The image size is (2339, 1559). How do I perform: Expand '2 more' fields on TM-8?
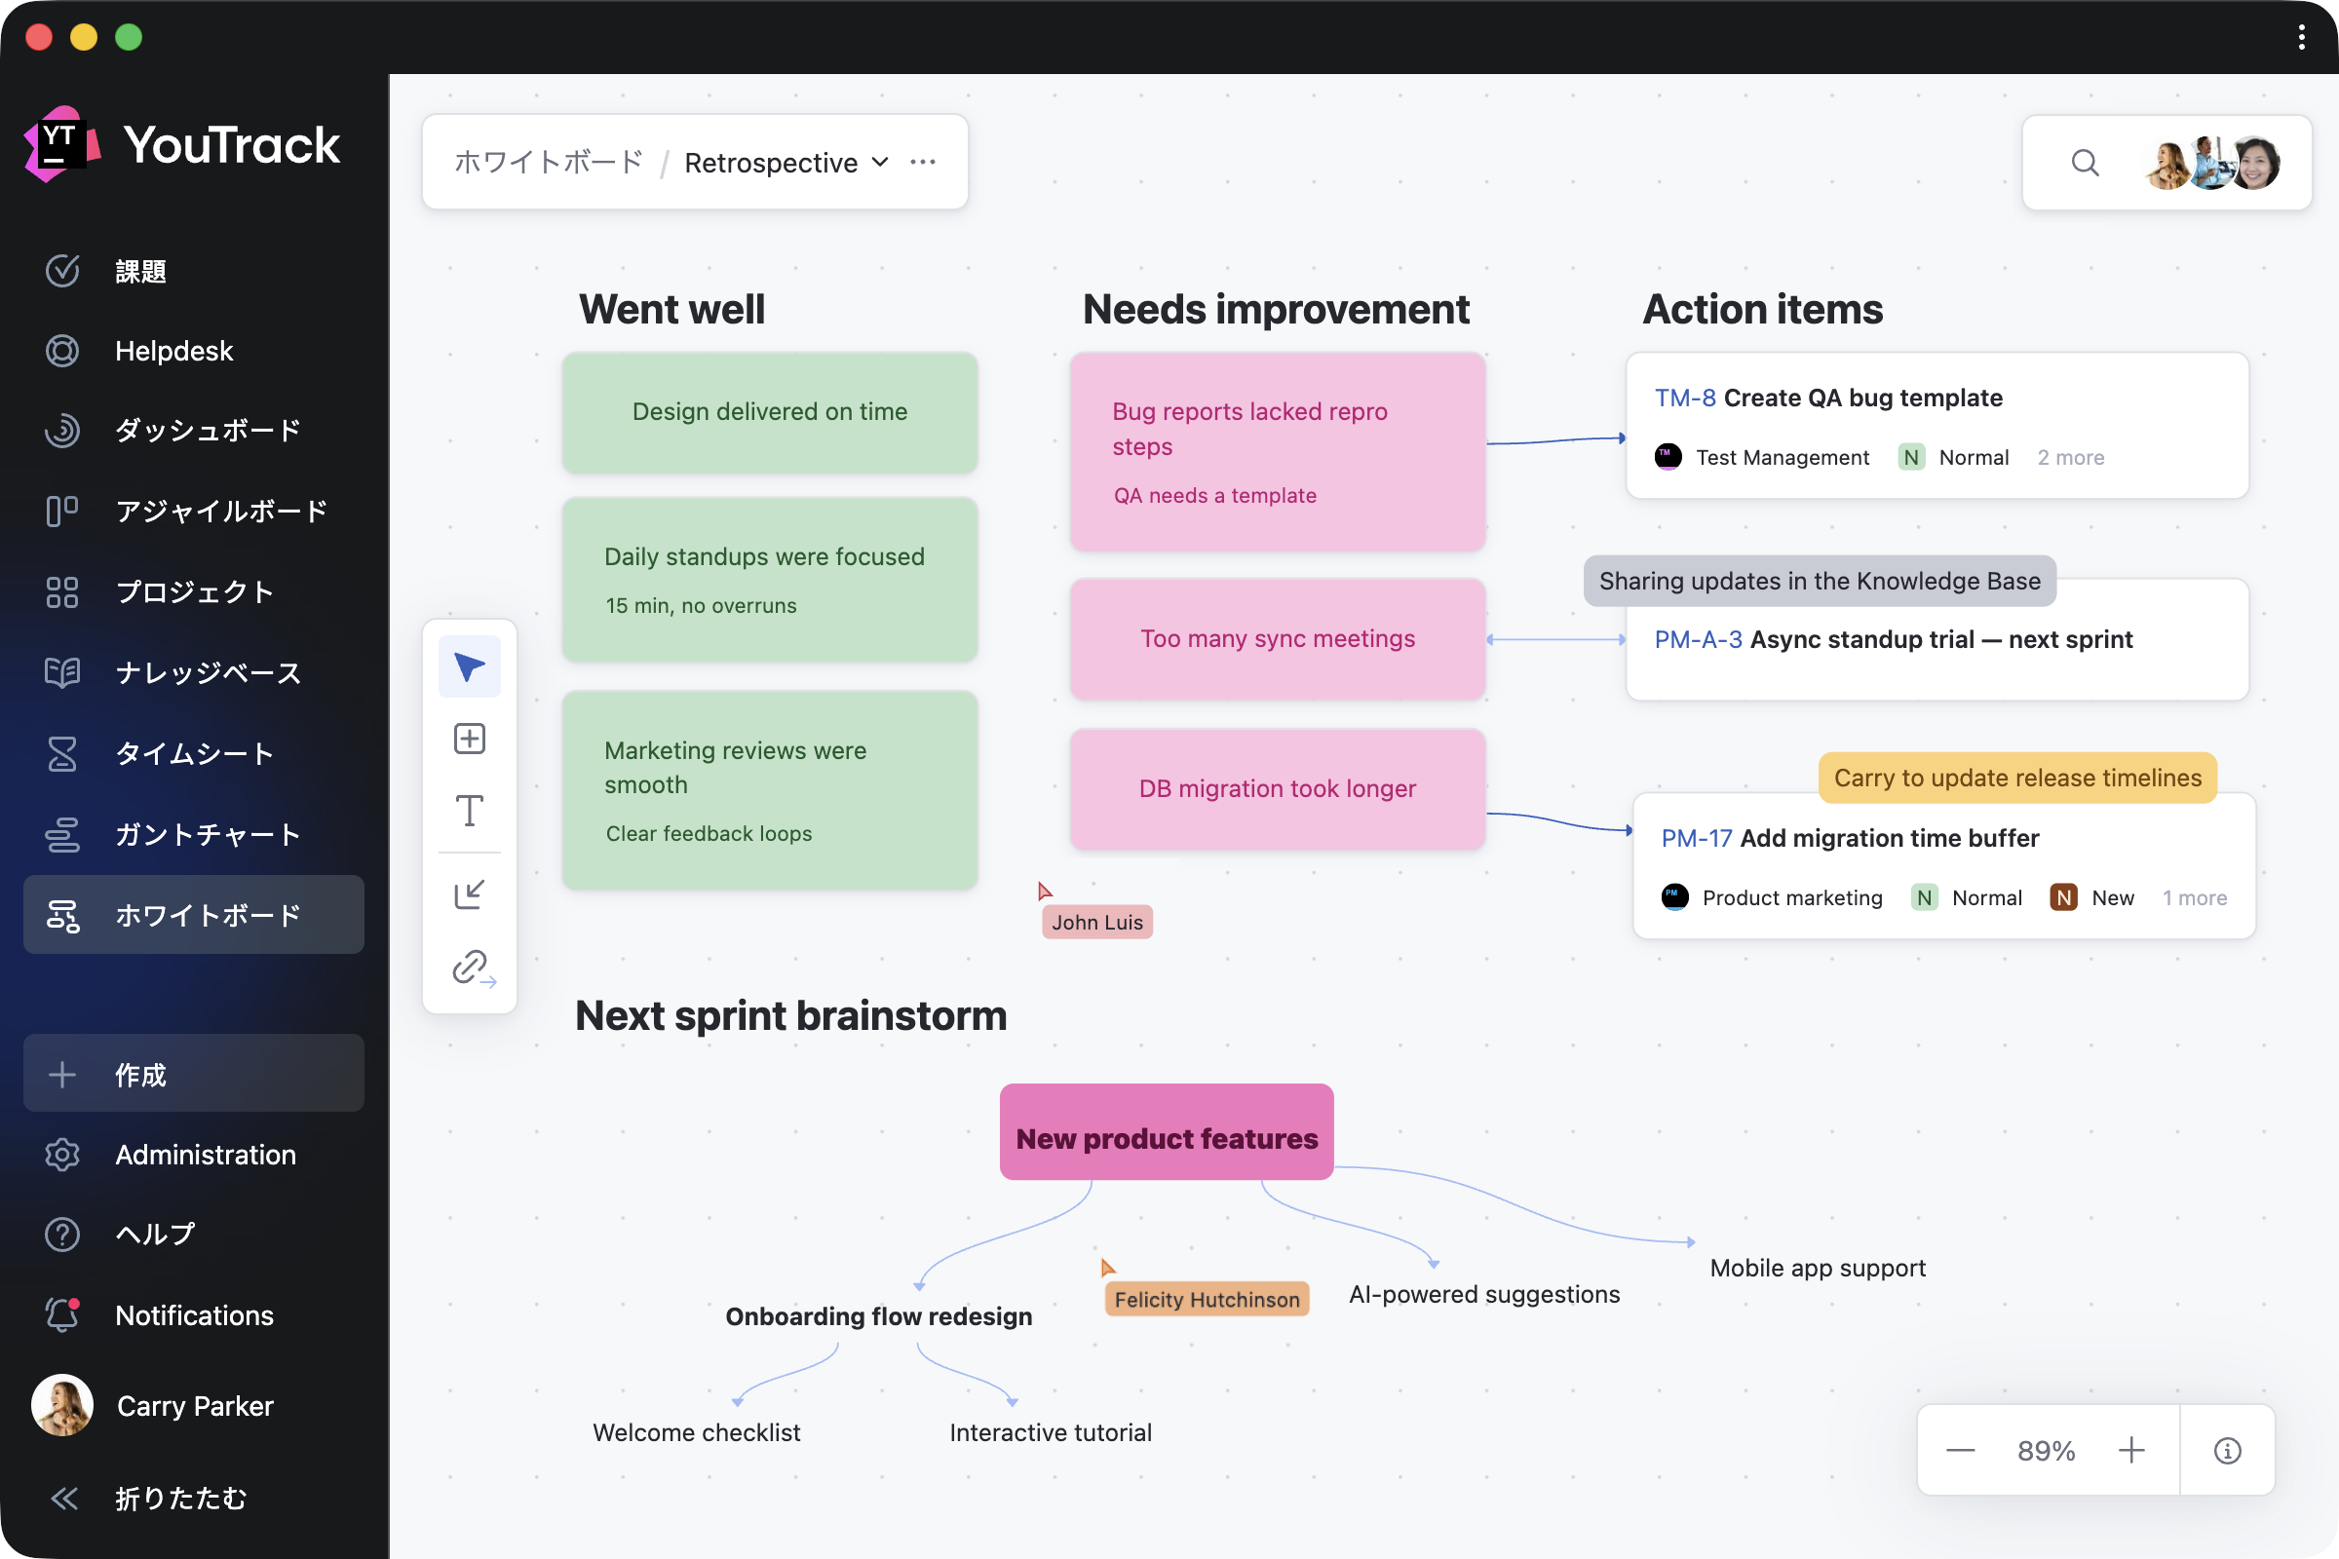2070,457
